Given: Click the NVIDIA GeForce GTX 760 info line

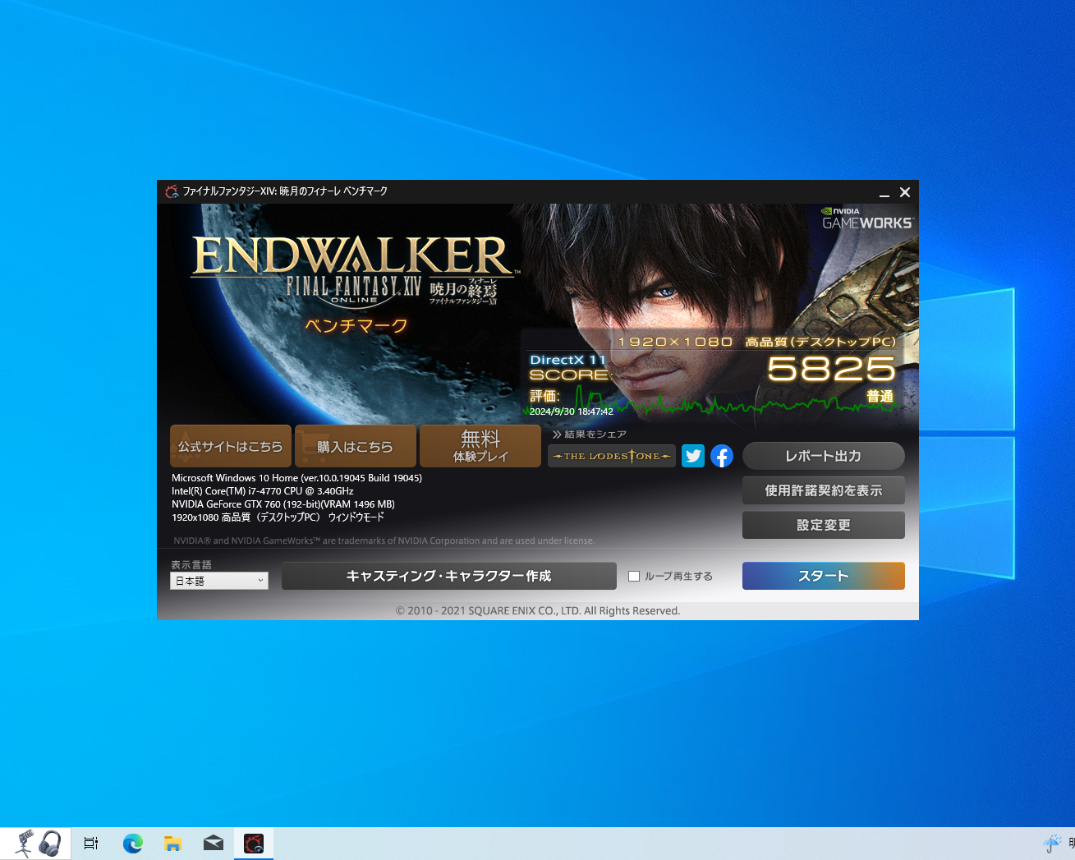Looking at the screenshot, I should pyautogui.click(x=283, y=504).
